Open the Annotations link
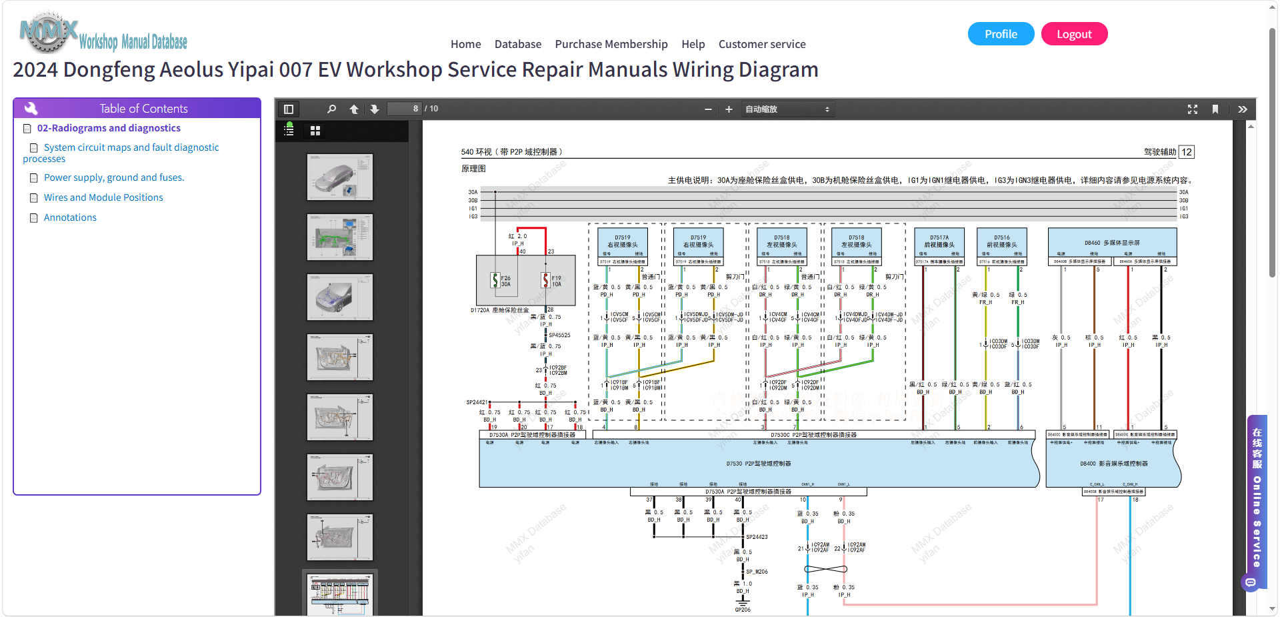The height and width of the screenshot is (617, 1280). [70, 217]
